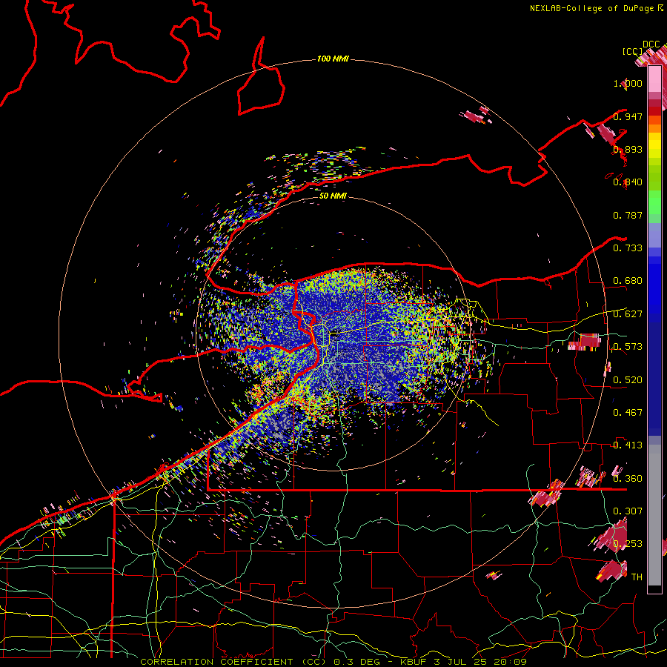The image size is (667, 667).
Task: Pick the gray segment of the color bar
Action: (654, 515)
